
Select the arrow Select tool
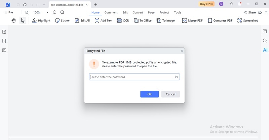point(23,20)
